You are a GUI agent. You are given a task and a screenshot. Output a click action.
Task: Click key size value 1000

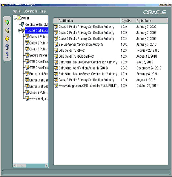pyautogui.click(x=124, y=45)
